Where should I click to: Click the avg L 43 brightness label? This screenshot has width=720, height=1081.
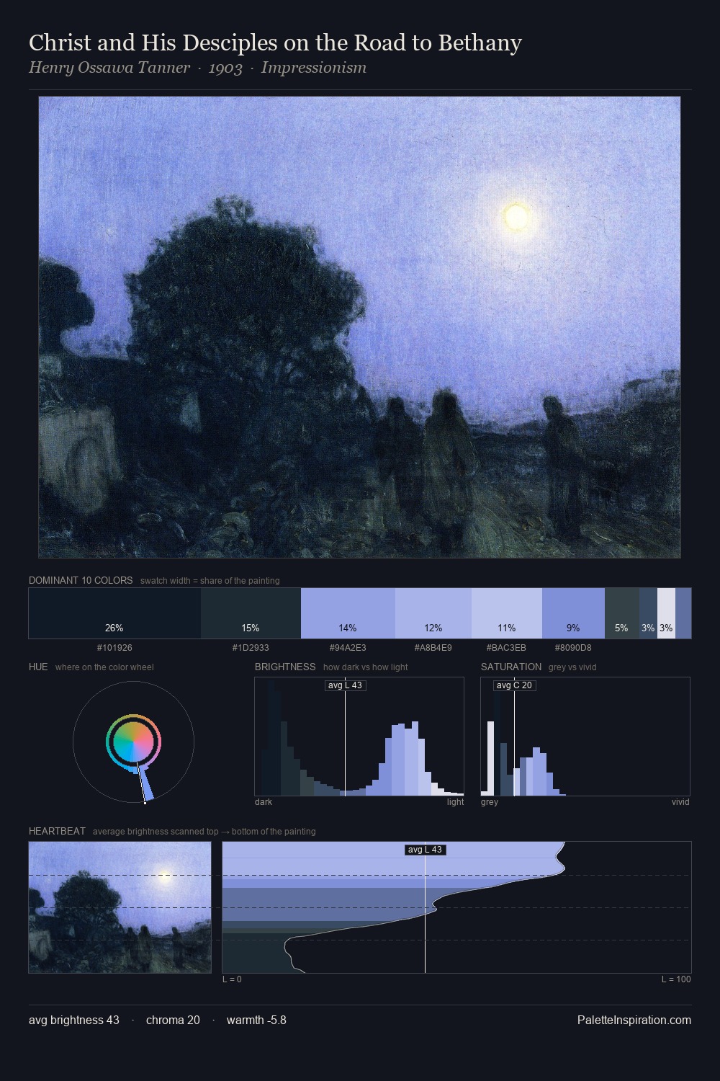pos(345,685)
